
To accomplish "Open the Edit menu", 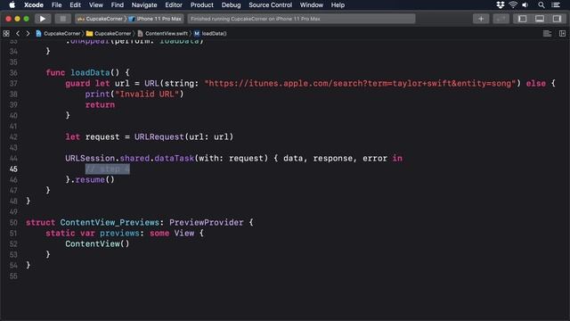I will [x=75, y=5].
